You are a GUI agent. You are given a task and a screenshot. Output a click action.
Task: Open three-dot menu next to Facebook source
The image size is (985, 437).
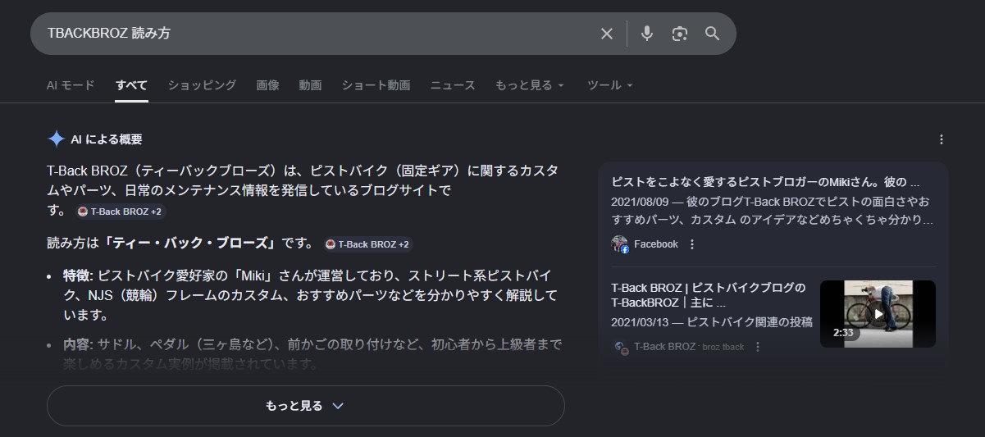click(692, 244)
